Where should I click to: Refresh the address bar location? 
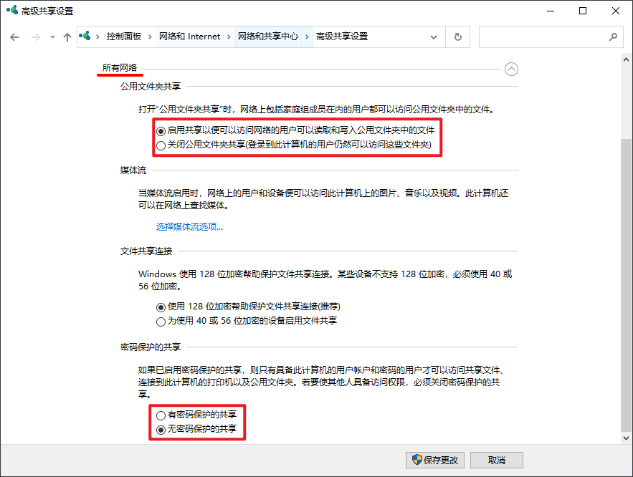tap(458, 37)
